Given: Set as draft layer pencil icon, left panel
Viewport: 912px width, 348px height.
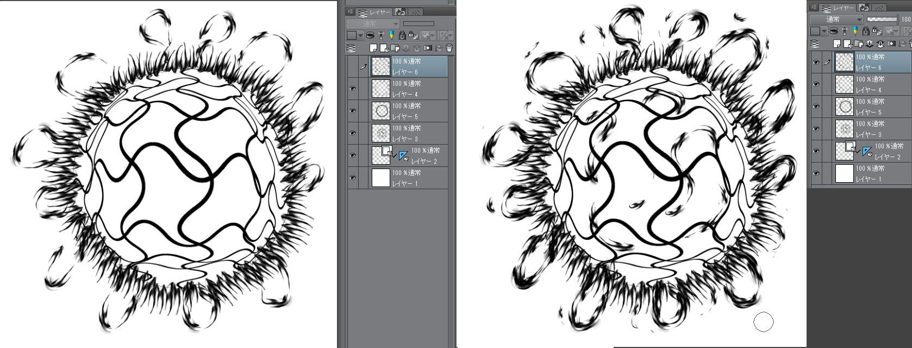Looking at the screenshot, I should (391, 35).
